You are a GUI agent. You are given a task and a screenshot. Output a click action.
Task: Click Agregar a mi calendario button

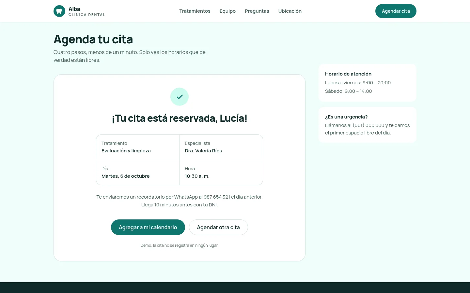(148, 227)
